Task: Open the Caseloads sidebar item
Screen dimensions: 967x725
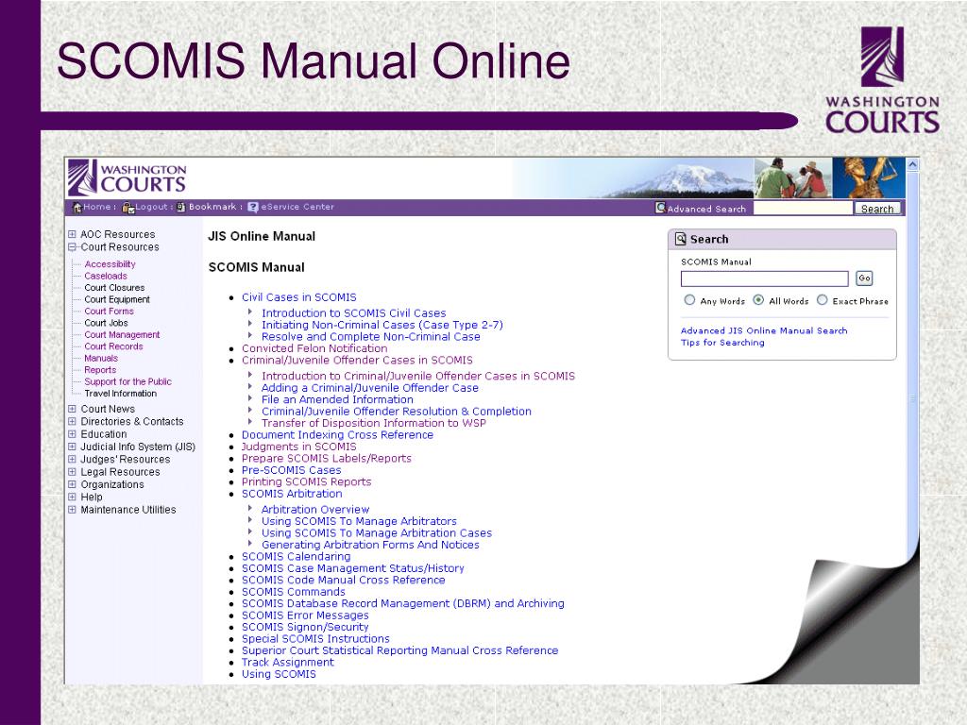Action: coord(106,276)
